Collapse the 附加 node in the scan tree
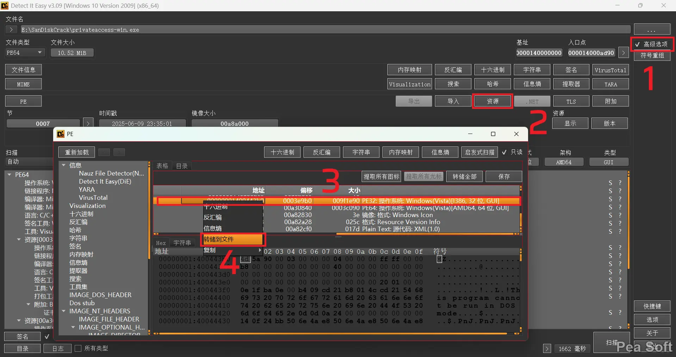Image resolution: width=676 pixels, height=357 pixels. tap(28, 304)
